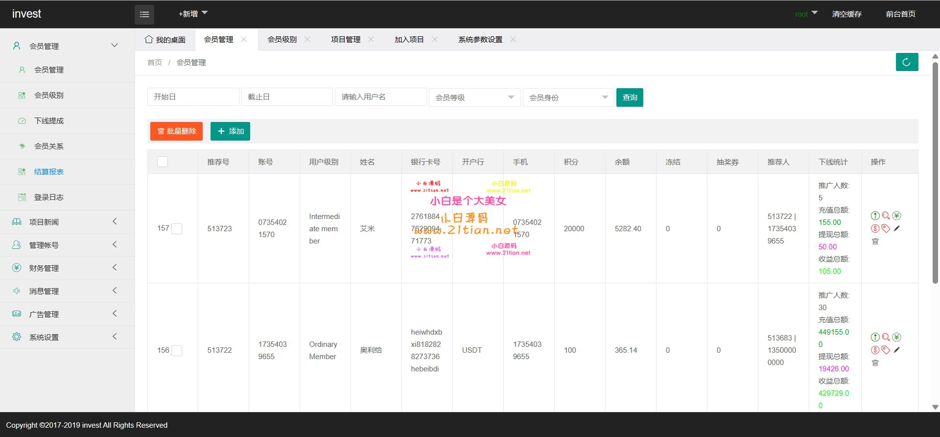The height and width of the screenshot is (437, 940).
Task: Close the 加入项目 tab
Action: coord(435,39)
